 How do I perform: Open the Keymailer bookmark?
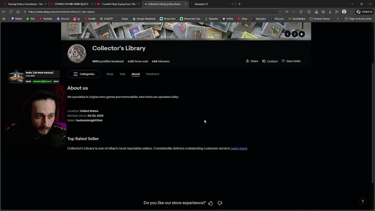(x=259, y=19)
